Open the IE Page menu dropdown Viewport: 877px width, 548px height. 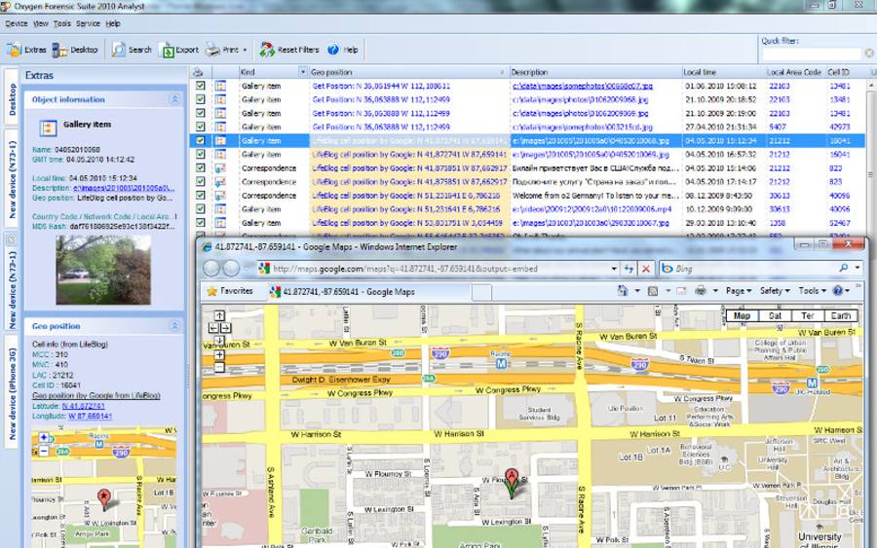point(739,290)
